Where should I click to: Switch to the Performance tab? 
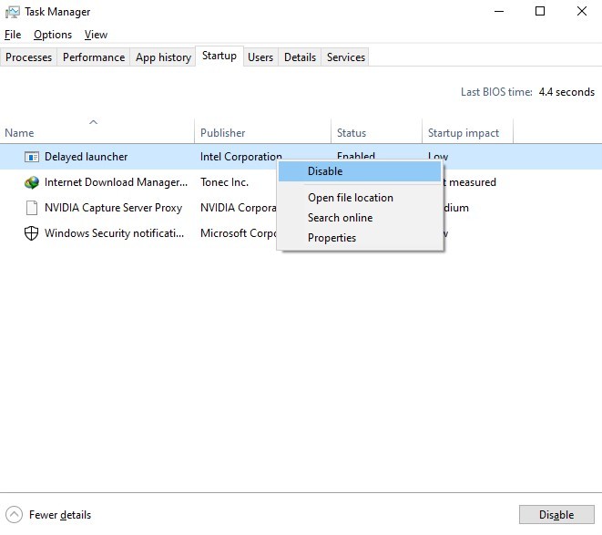[94, 57]
